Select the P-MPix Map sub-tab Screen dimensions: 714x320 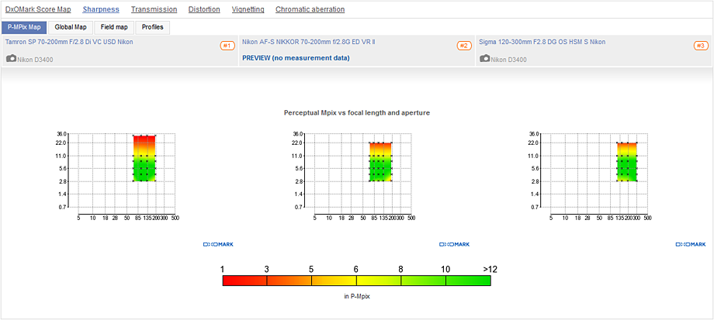(24, 27)
